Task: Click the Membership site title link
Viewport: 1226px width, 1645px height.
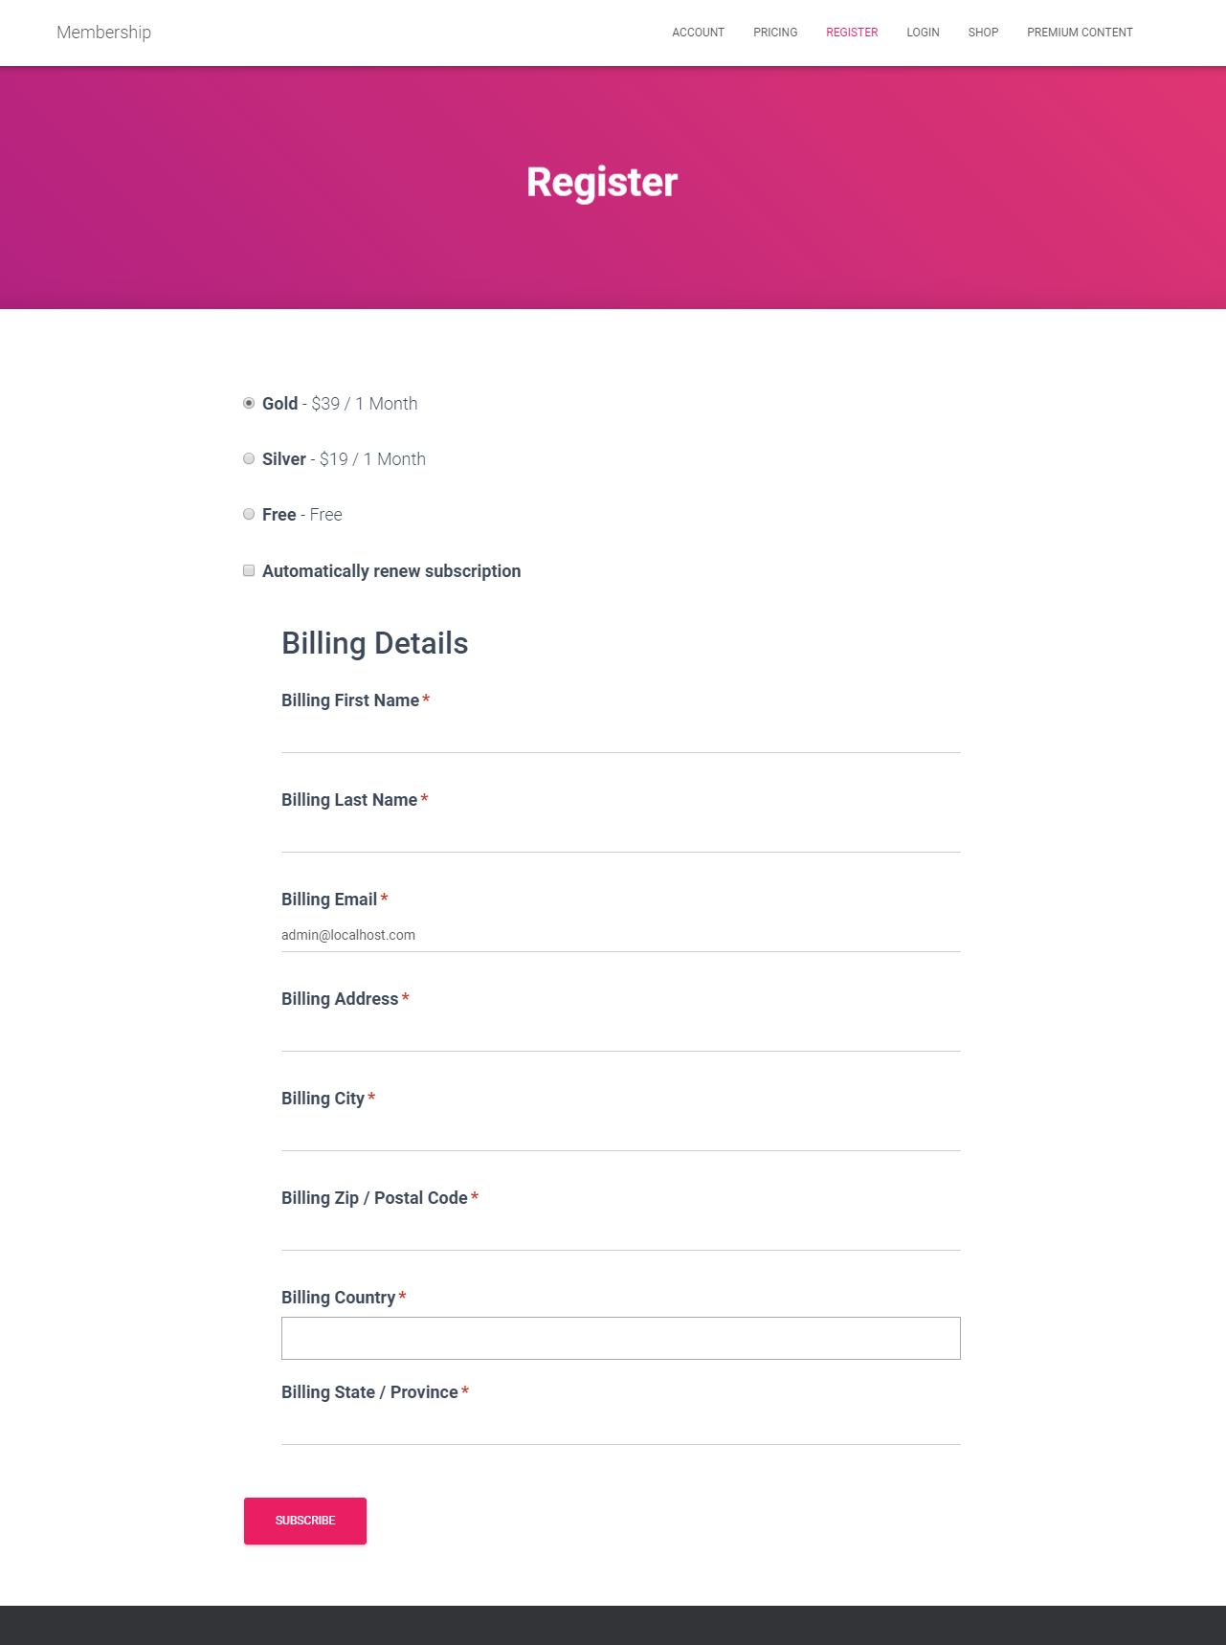Action: (x=103, y=33)
